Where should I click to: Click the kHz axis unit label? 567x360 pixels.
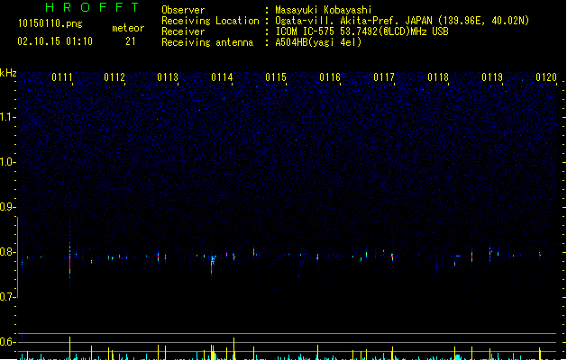pyautogui.click(x=8, y=73)
